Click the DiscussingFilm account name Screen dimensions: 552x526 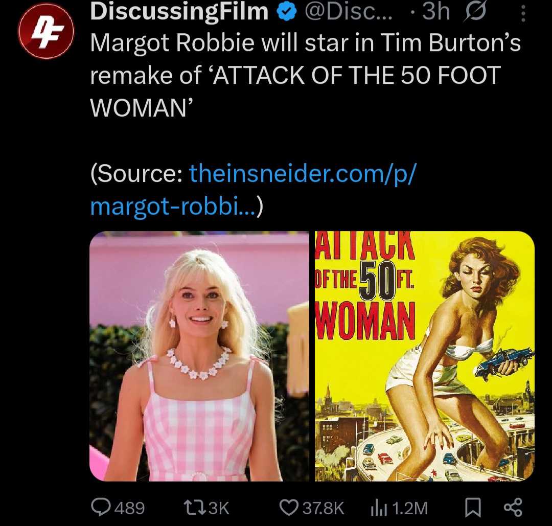pos(179,12)
